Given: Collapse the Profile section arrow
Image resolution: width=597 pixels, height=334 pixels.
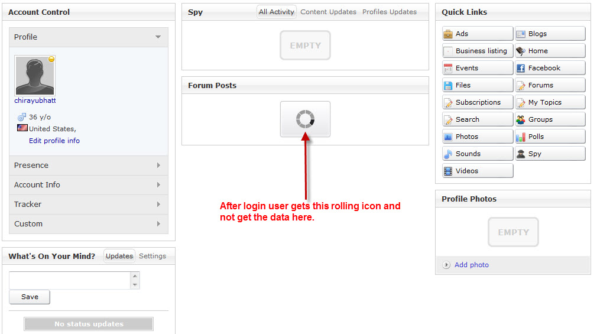Looking at the screenshot, I should (158, 37).
